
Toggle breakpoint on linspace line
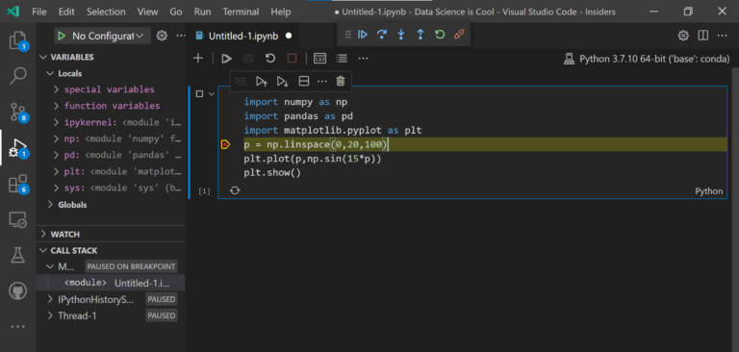[x=225, y=144]
